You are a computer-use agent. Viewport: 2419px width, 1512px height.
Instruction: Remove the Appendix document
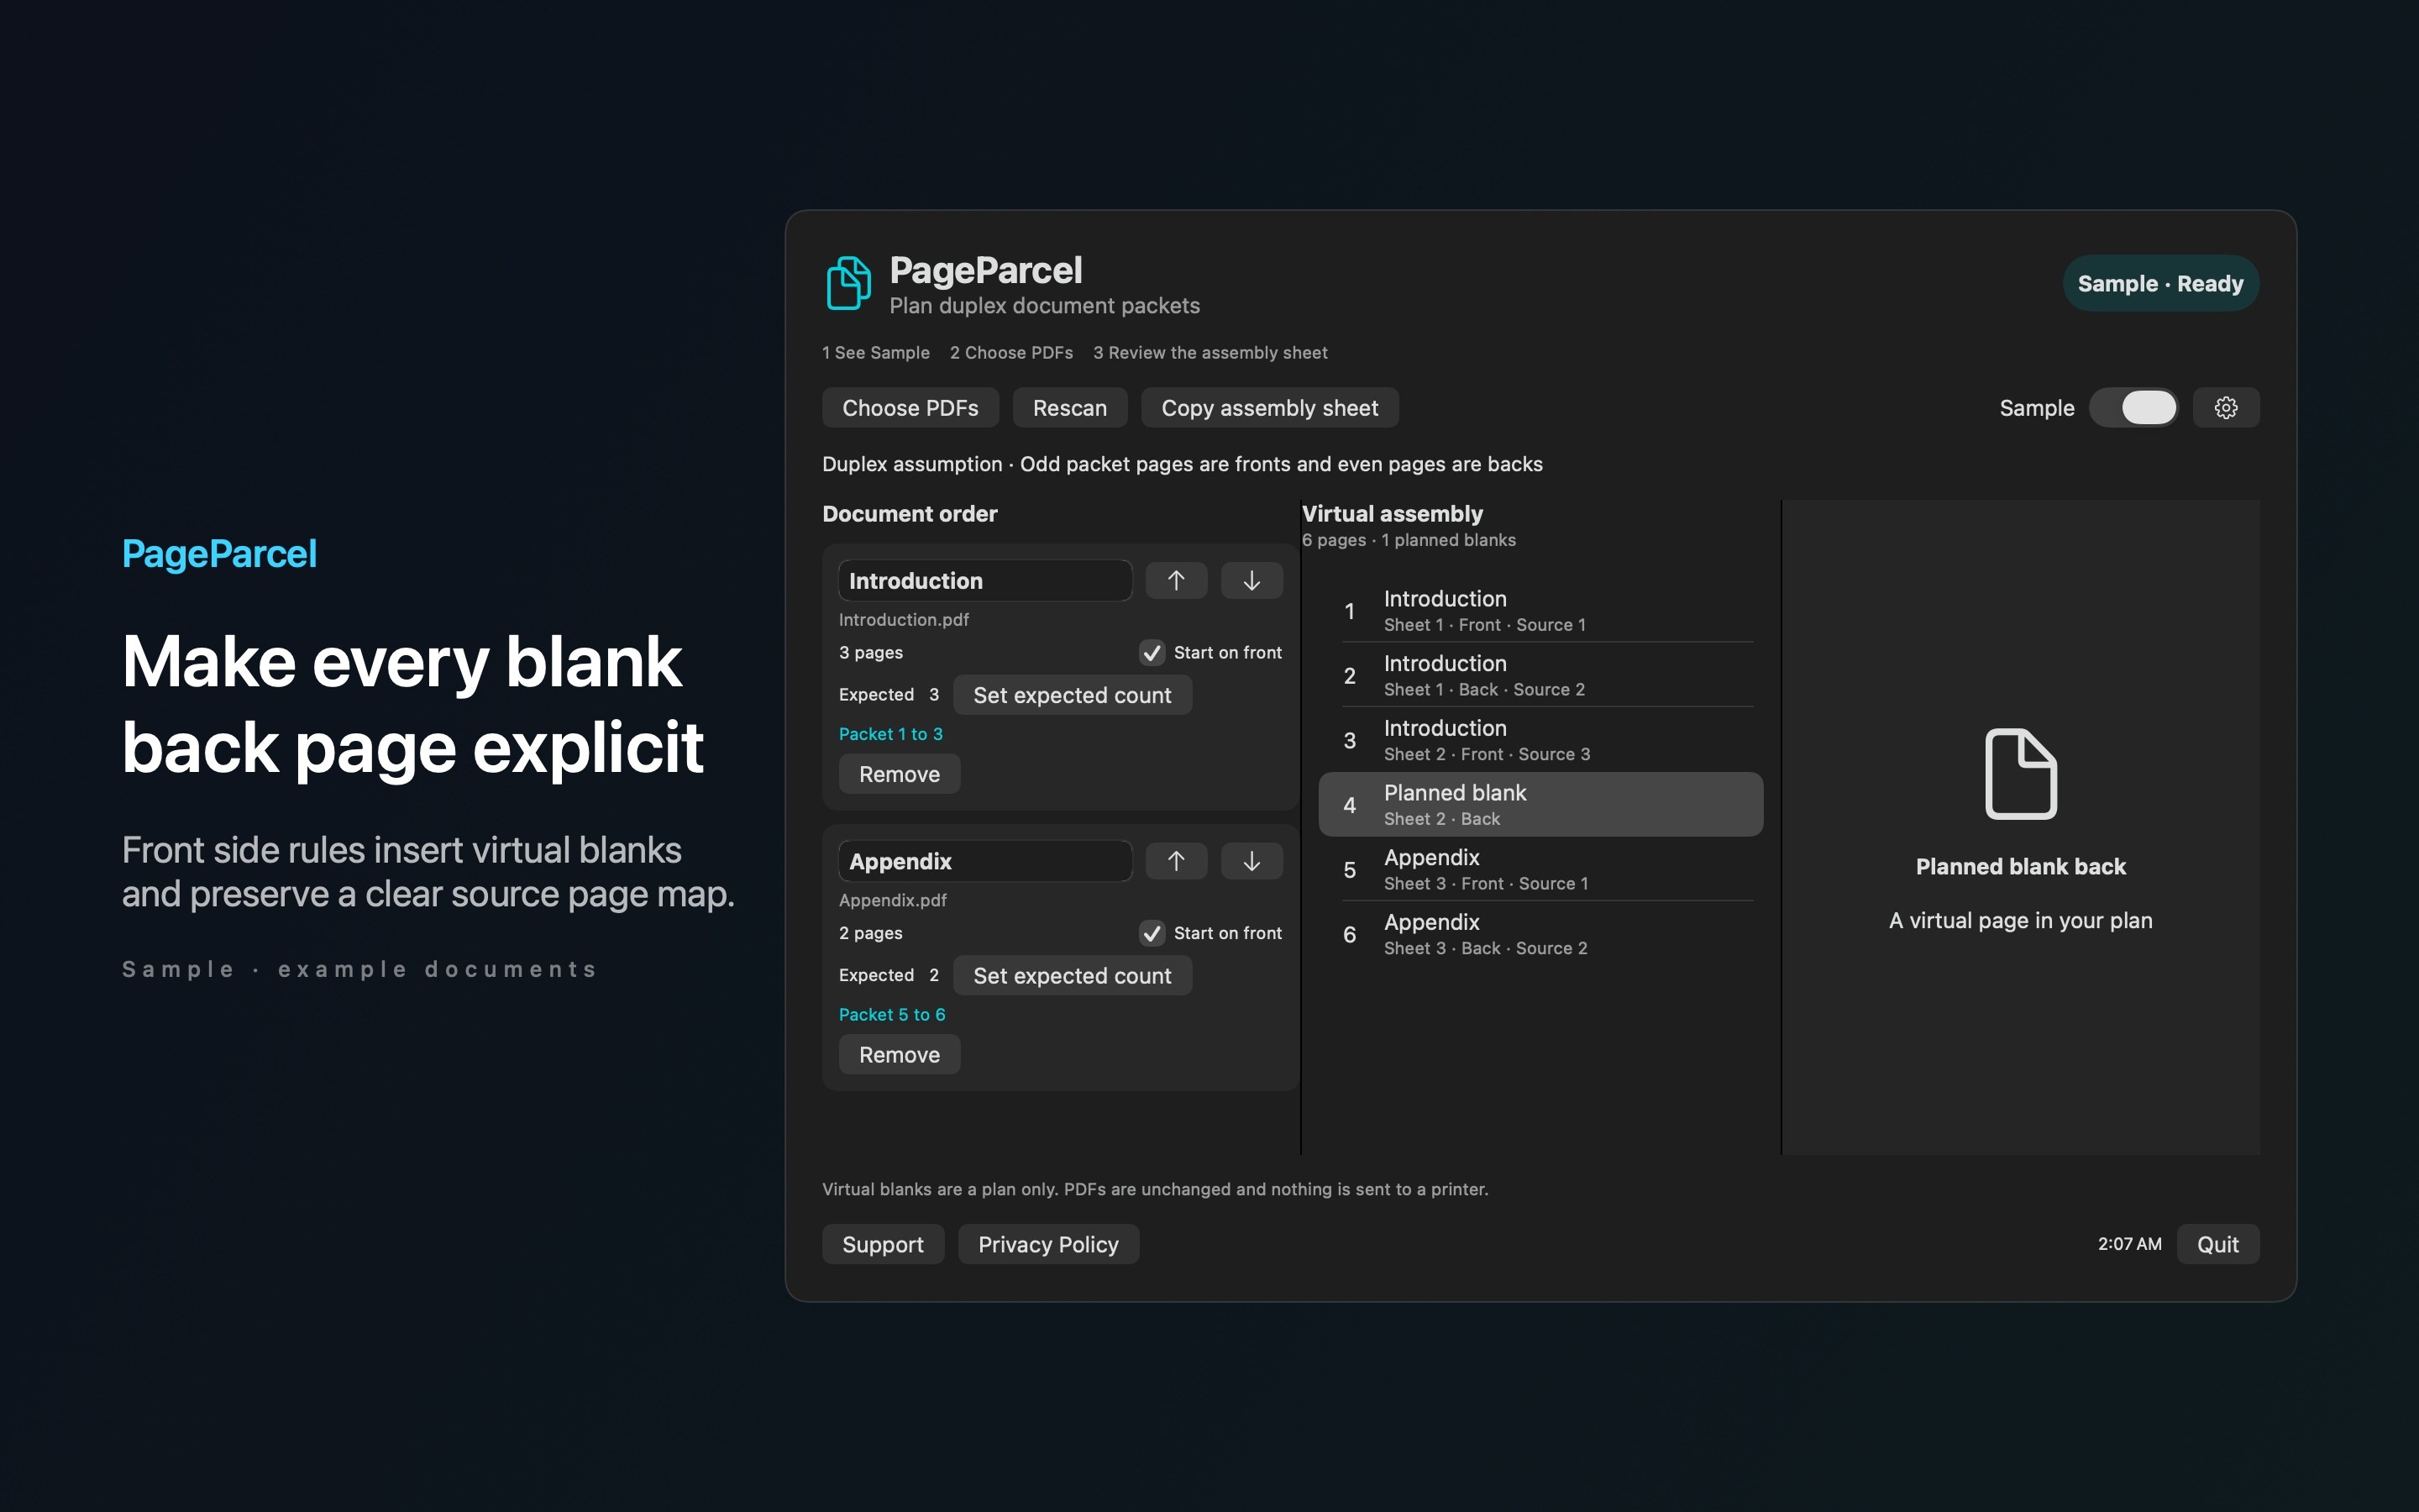tap(899, 1054)
